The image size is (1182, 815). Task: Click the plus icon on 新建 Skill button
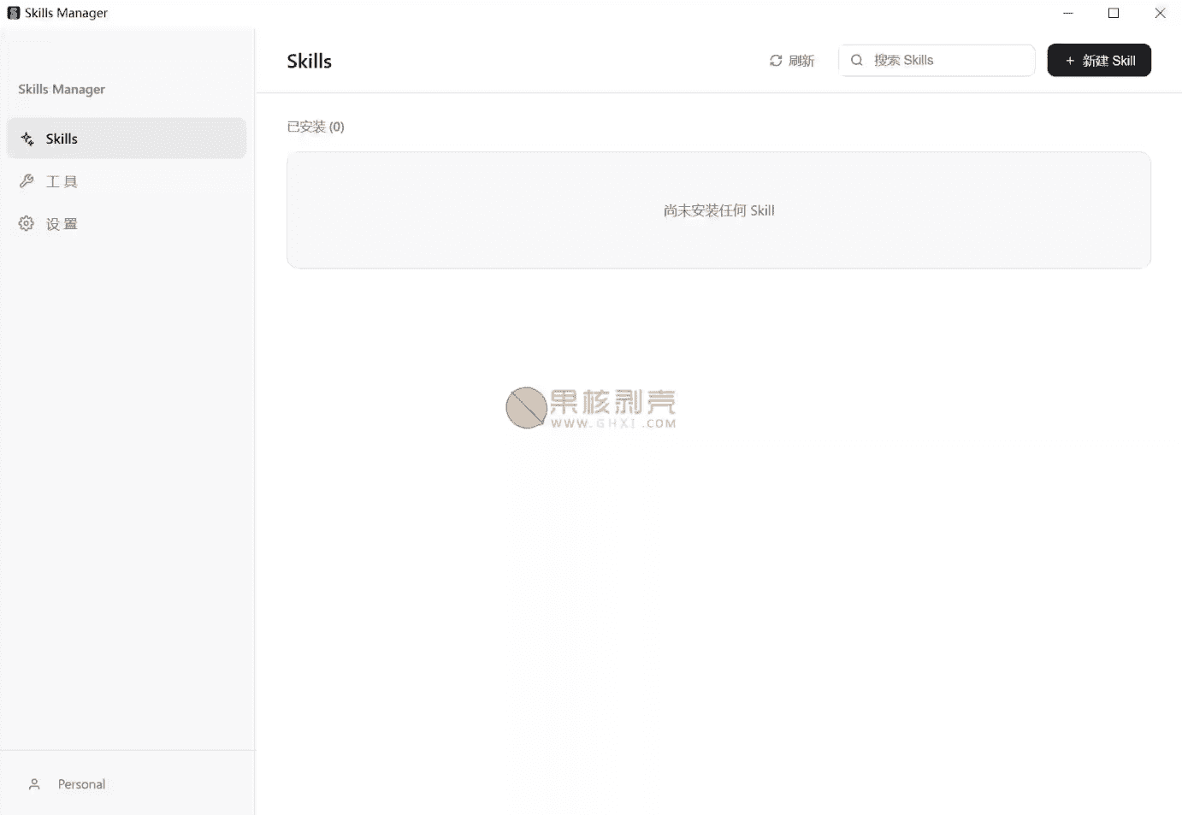[1070, 60]
